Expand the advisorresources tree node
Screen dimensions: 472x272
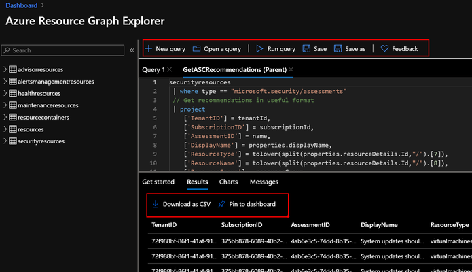click(x=5, y=69)
